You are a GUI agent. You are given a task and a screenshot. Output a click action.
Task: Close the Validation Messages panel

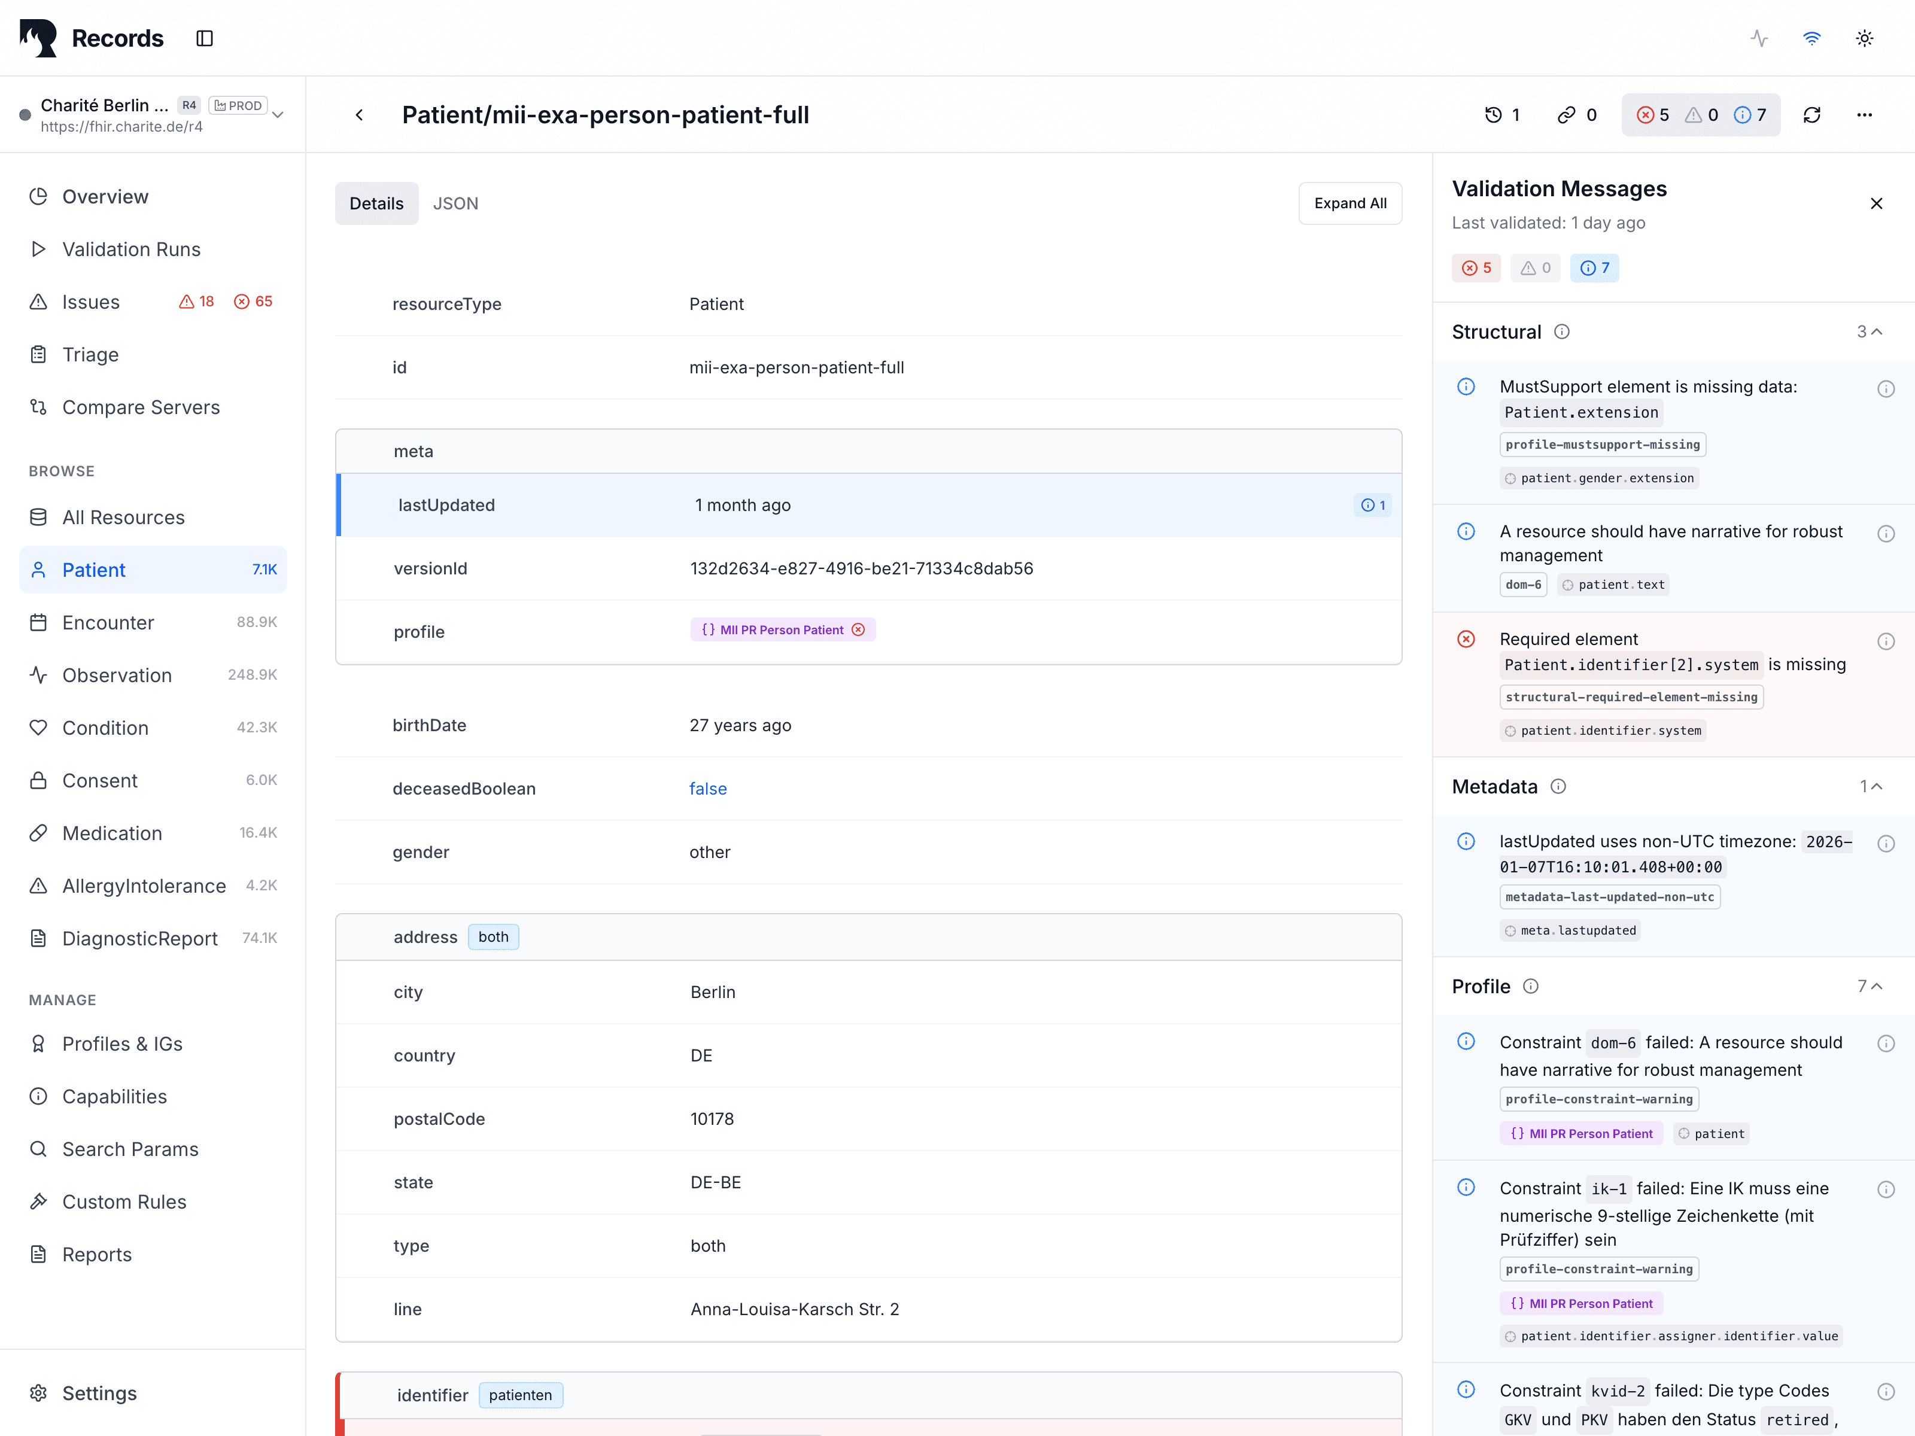coord(1876,203)
